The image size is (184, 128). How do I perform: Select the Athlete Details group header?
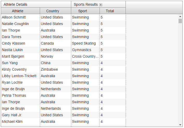pos(36,4)
